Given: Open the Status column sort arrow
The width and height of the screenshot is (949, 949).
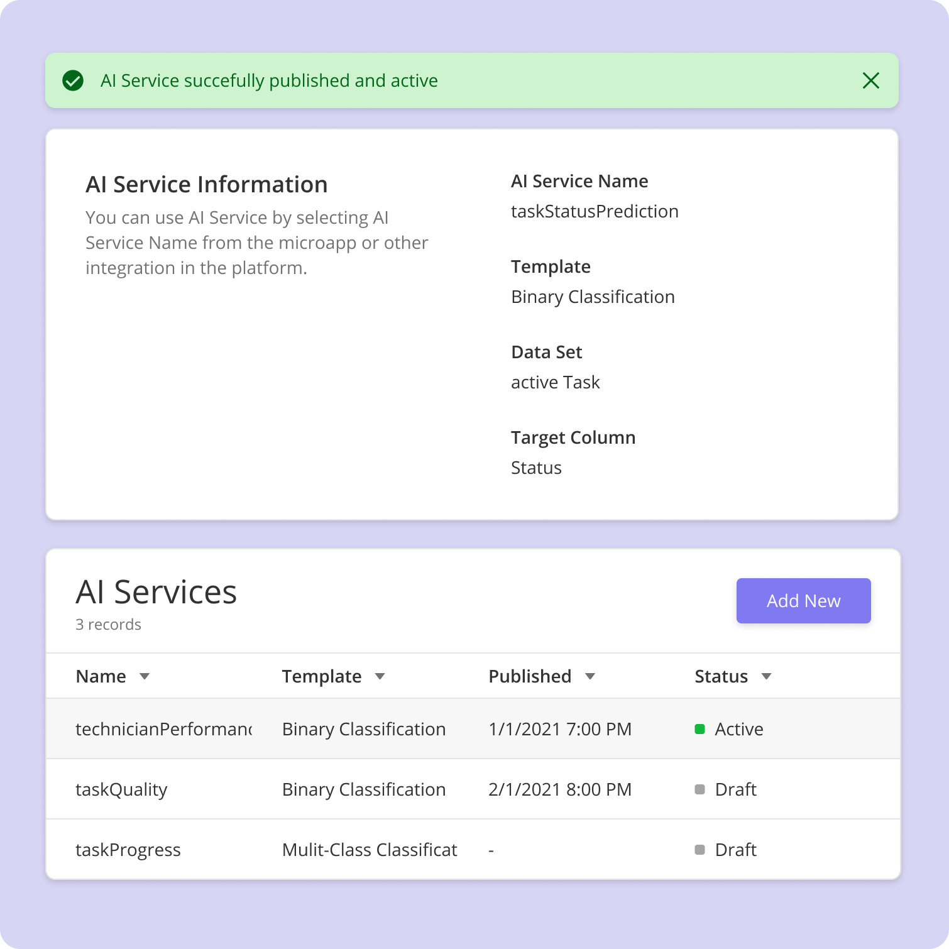Looking at the screenshot, I should click(766, 676).
